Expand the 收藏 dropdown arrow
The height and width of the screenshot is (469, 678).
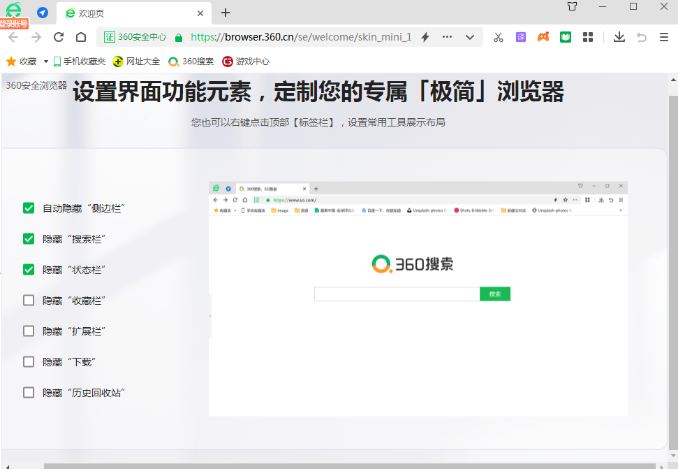(x=46, y=62)
